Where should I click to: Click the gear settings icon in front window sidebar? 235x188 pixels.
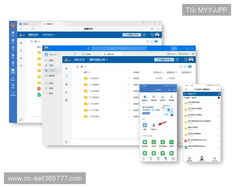coord(66,100)
